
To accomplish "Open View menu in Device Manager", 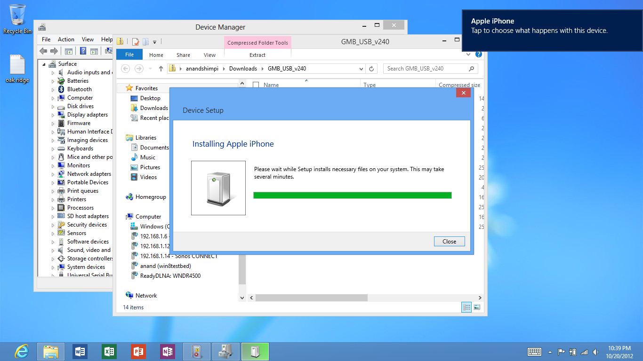I will (x=88, y=39).
